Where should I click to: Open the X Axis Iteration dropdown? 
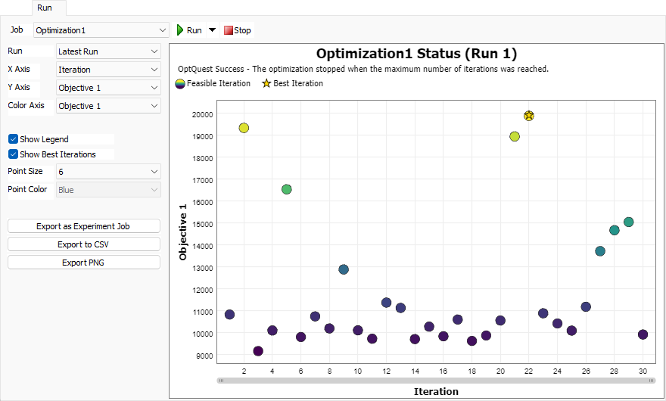(x=109, y=70)
